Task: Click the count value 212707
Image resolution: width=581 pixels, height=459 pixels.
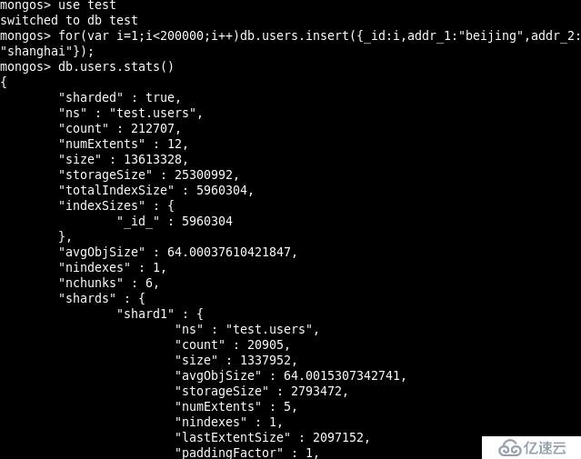Action: 152,128
